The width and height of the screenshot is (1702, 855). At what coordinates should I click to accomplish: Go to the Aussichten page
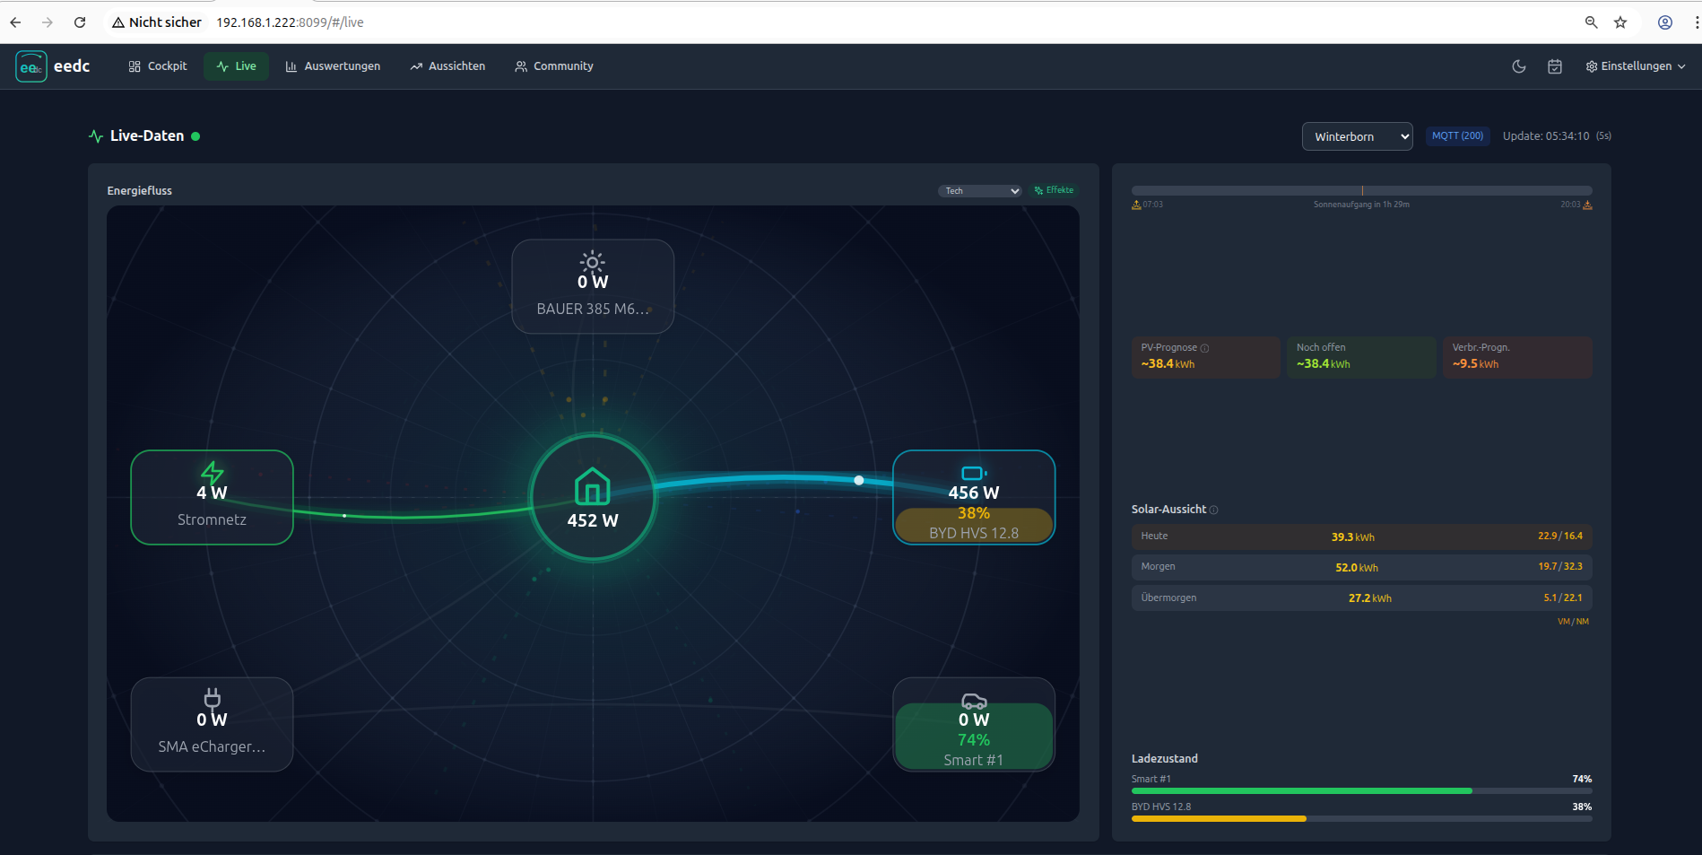(x=447, y=66)
